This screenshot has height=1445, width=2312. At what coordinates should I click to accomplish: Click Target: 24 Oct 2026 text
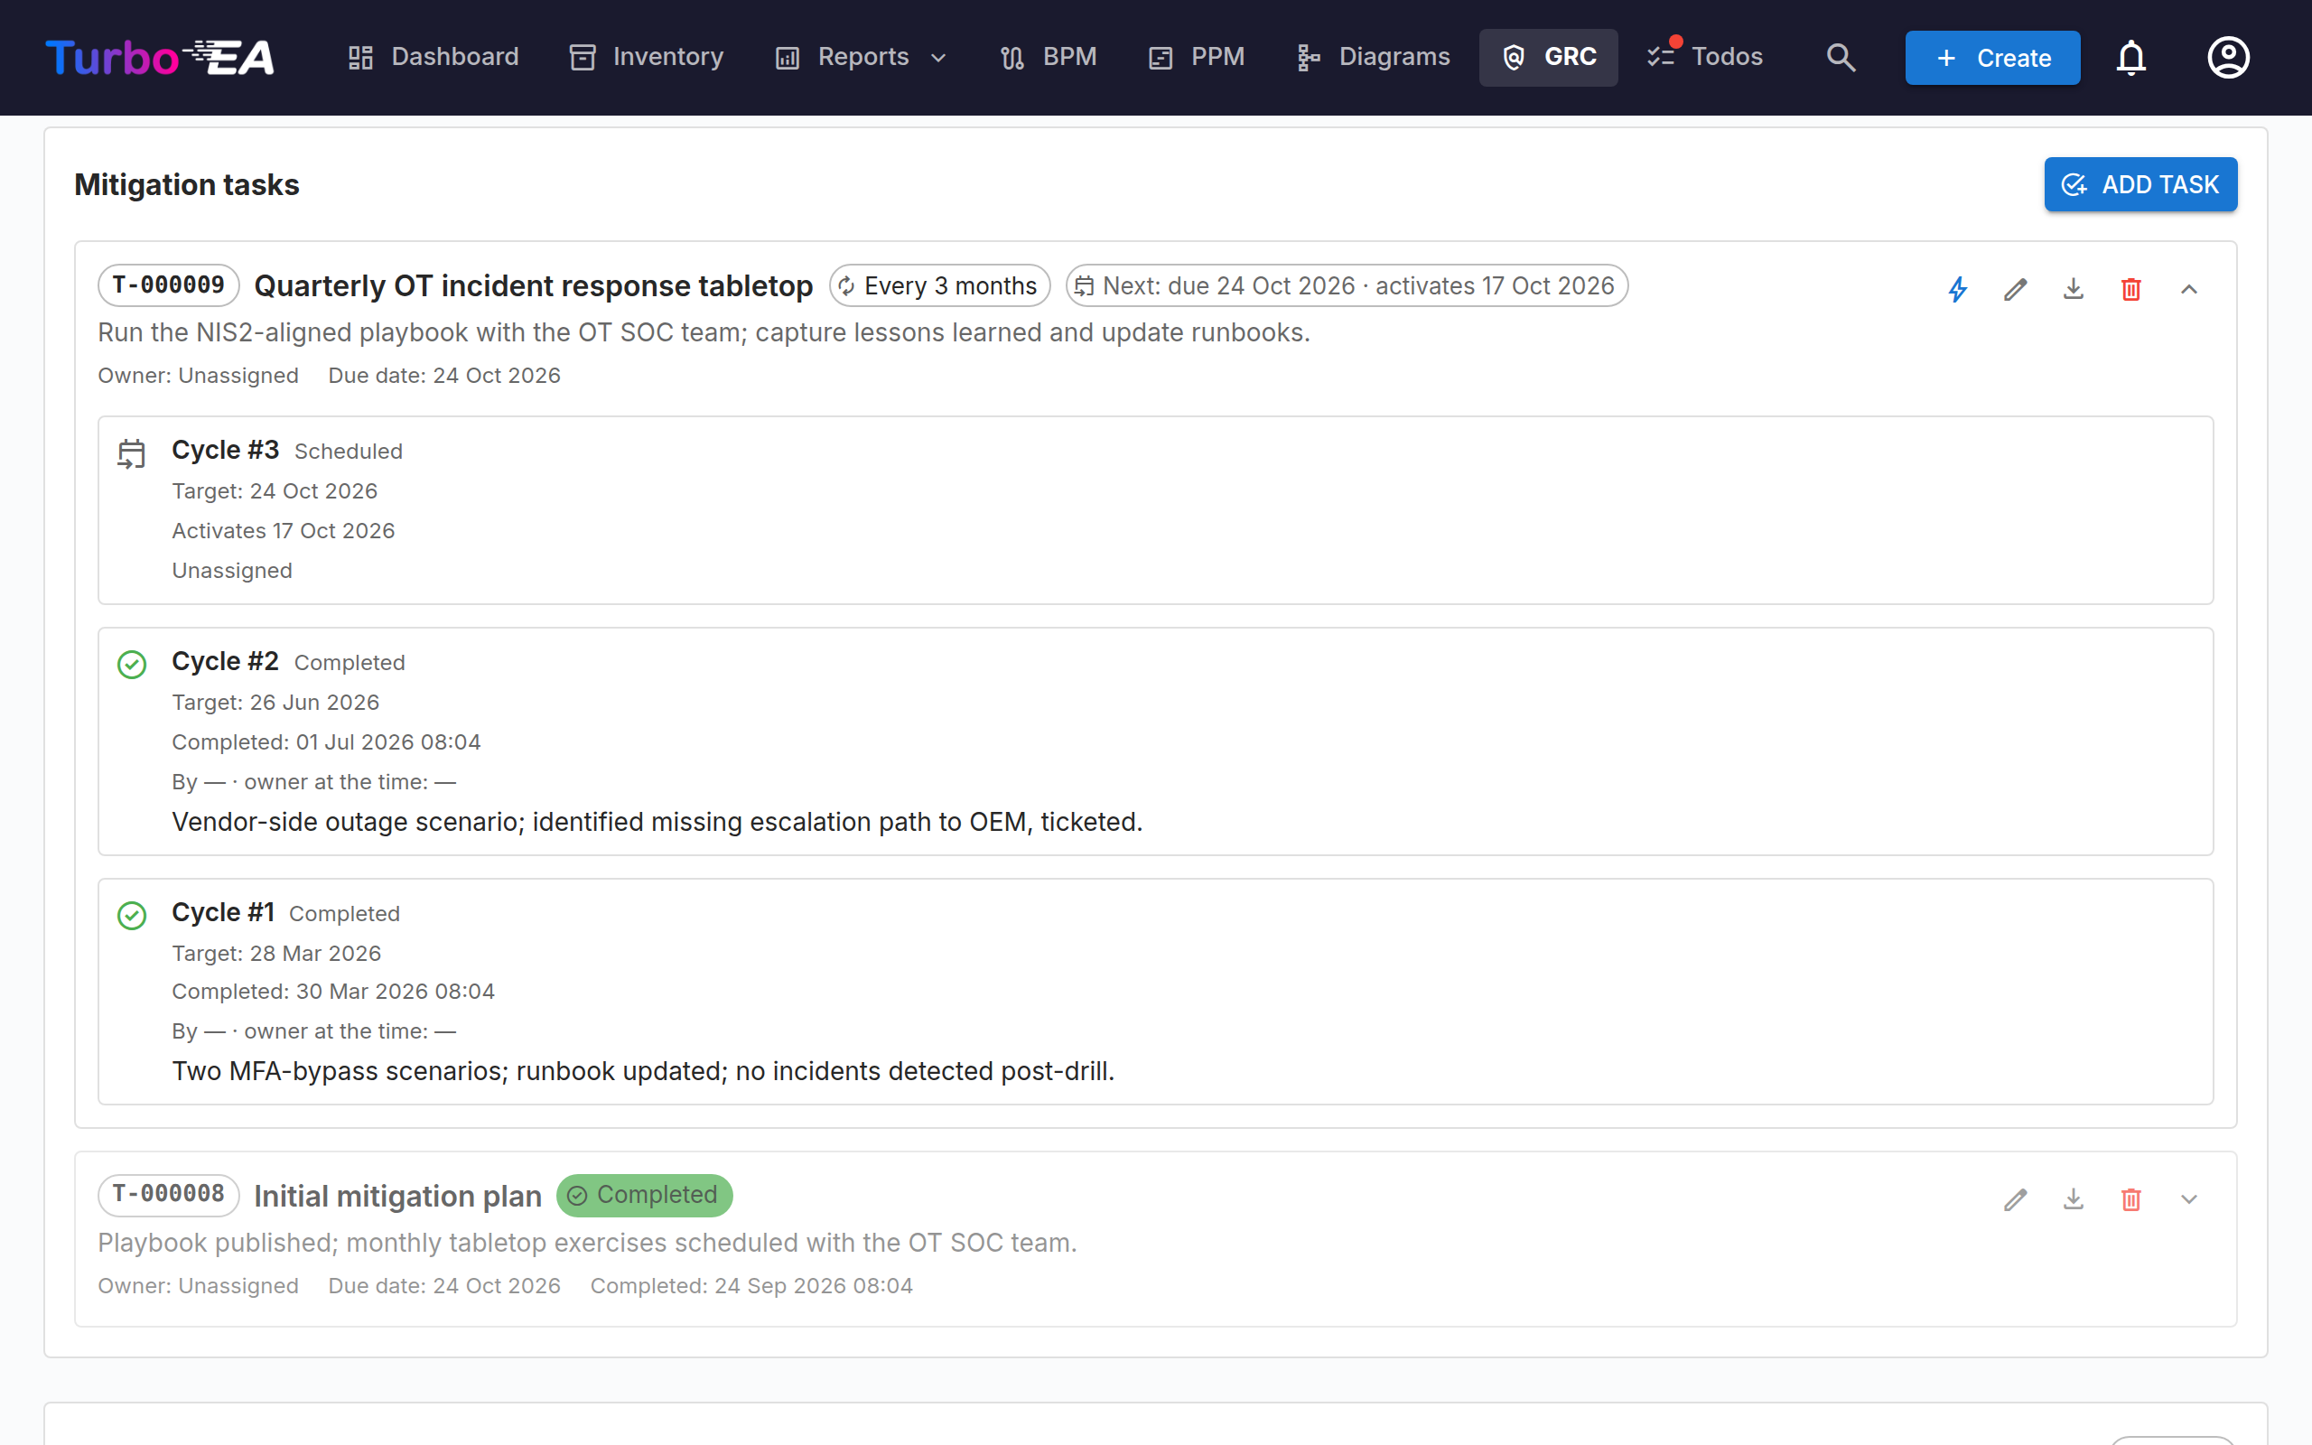point(275,491)
